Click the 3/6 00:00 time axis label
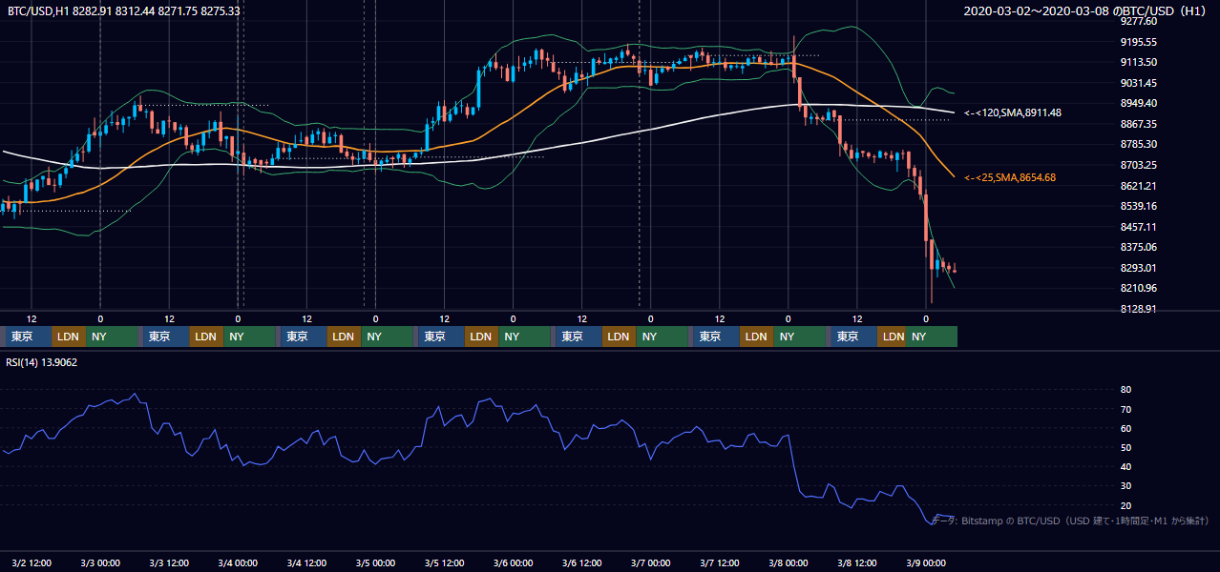Viewport: 1220px width, 572px height. click(513, 562)
